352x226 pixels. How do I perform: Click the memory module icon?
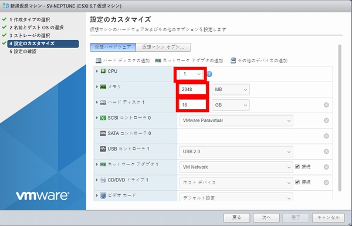point(103,87)
